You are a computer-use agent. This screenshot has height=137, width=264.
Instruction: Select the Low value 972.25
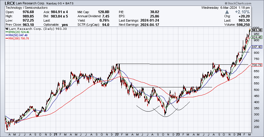click(28, 20)
